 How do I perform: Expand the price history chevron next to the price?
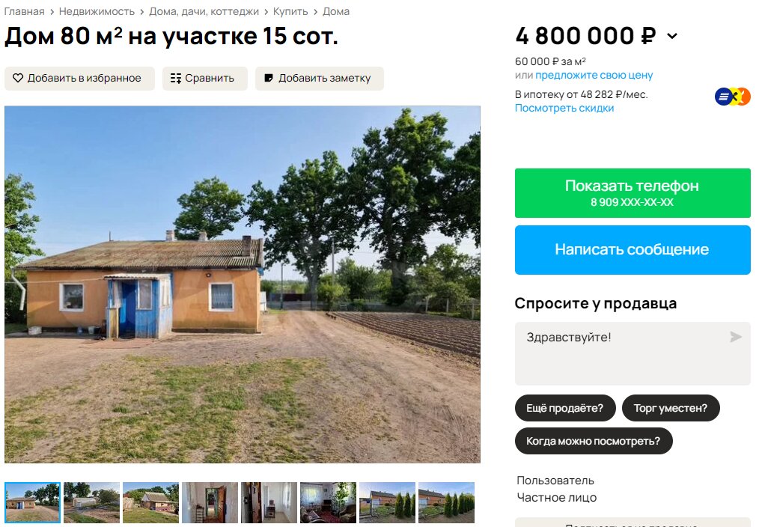pyautogui.click(x=672, y=36)
